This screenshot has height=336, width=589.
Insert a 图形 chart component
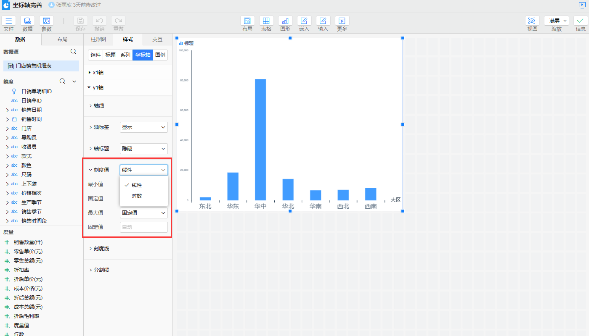[285, 21]
